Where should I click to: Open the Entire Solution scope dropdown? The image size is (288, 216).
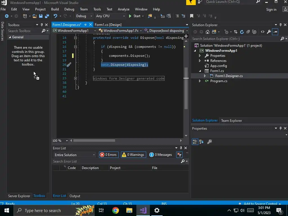[75, 155]
